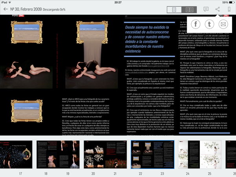Tap the 20:27 clock in status bar
Viewport: 236px width, 177px height.
(x=118, y=2)
